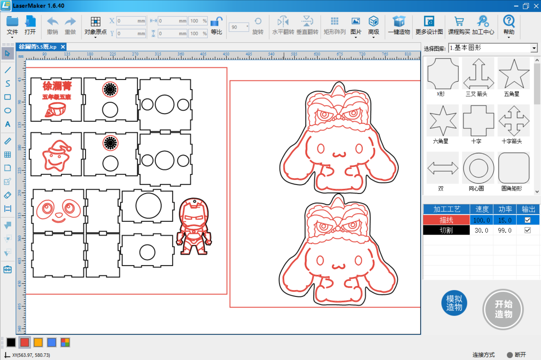
Task: Open the multicolor palette swatch
Action: [x=65, y=342]
